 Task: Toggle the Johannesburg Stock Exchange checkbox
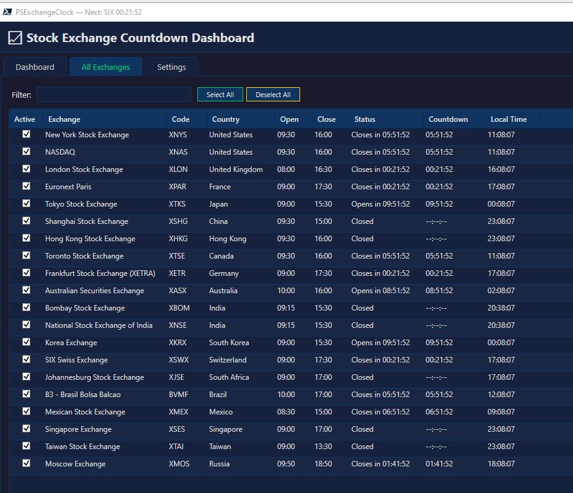click(x=27, y=377)
